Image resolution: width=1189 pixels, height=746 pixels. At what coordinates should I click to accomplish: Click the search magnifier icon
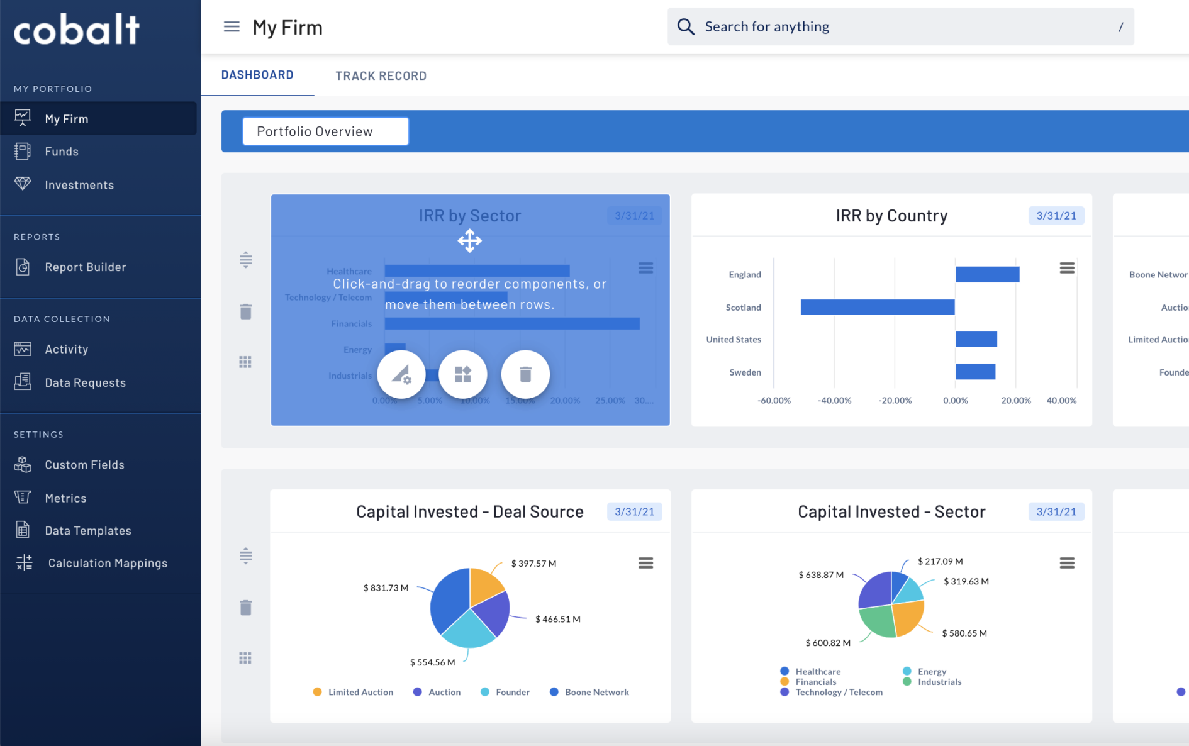(x=685, y=26)
